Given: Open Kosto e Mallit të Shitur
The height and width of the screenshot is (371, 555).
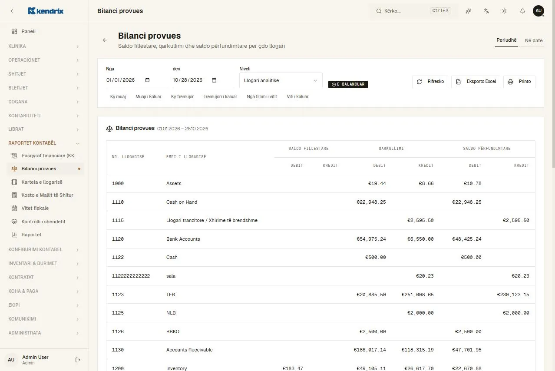Looking at the screenshot, I should coord(44,195).
